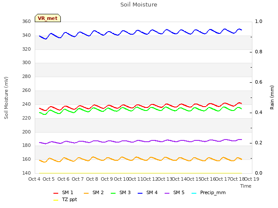The height and width of the screenshot is (208, 278).
Task: Click the VR_met label box
Action: pyautogui.click(x=48, y=18)
